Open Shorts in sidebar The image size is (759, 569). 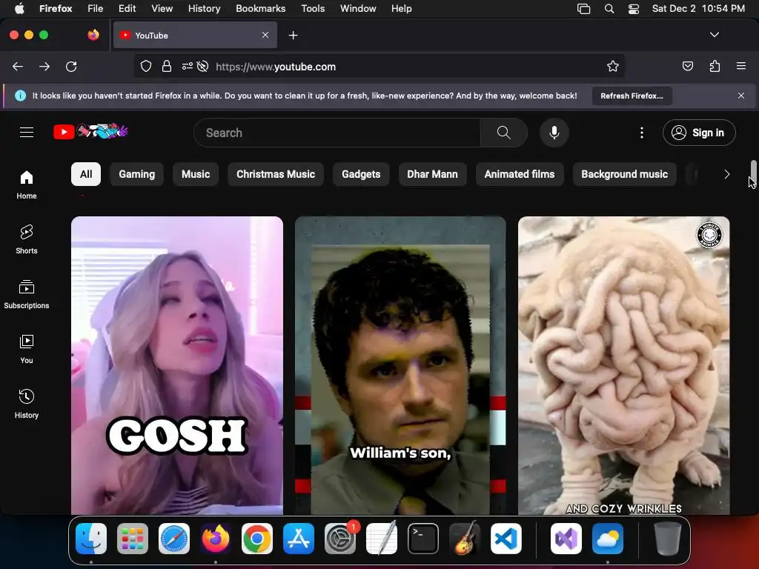27,239
